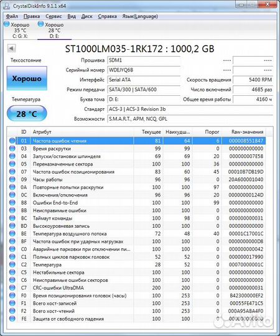
Task: Select row Частота ошибок чтения
Action: coord(137,141)
